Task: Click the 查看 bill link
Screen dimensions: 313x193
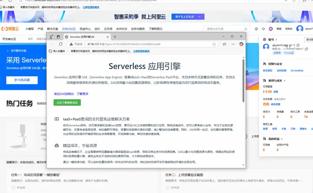Action: [x=266, y=104]
